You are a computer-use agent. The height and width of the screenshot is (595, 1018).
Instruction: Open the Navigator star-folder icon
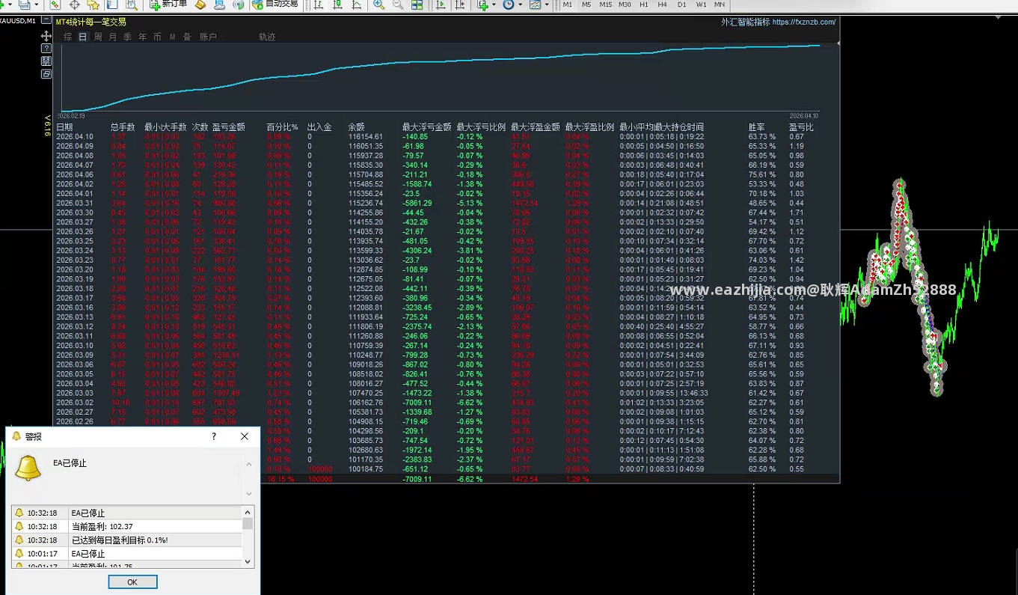[93, 4]
